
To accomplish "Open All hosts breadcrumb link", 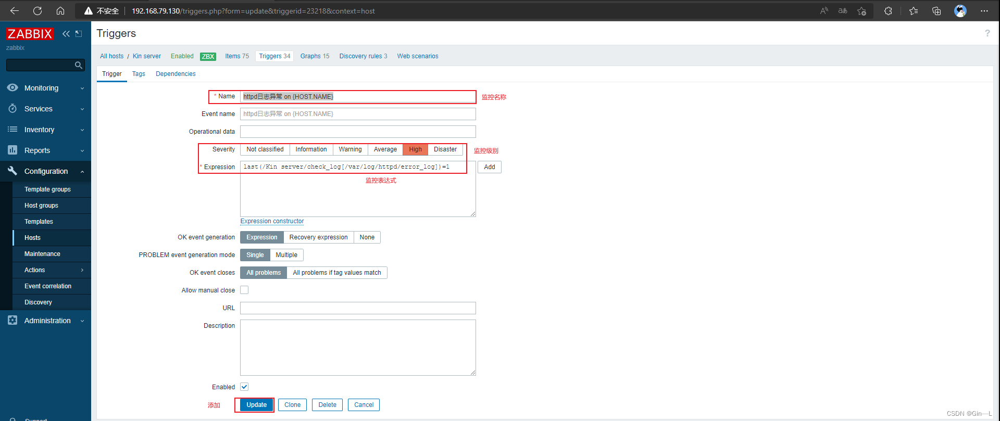I will click(x=112, y=56).
